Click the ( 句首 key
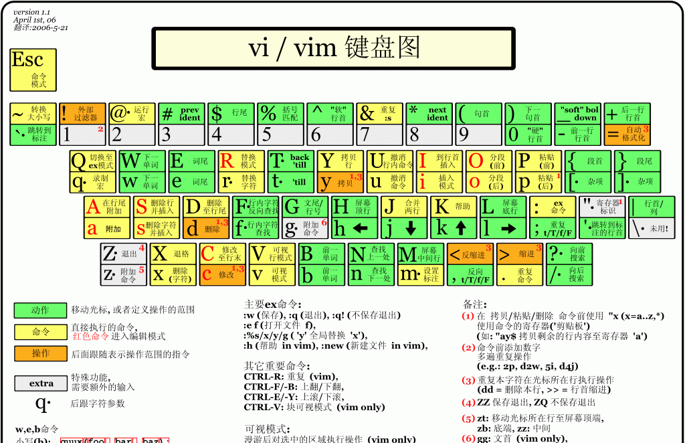Image resolution: width=685 pixels, height=443 pixels. (x=478, y=114)
